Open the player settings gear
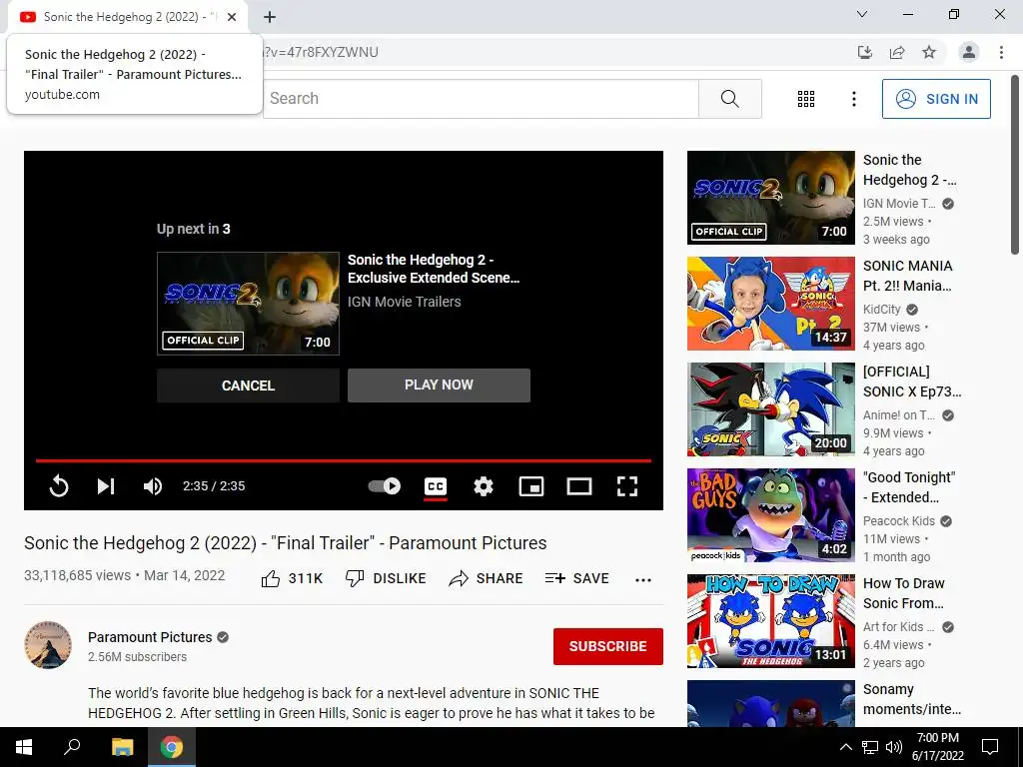1023x767 pixels. click(484, 486)
